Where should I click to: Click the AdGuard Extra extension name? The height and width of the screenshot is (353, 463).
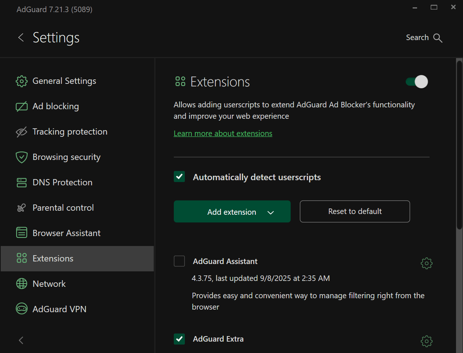[x=218, y=339]
